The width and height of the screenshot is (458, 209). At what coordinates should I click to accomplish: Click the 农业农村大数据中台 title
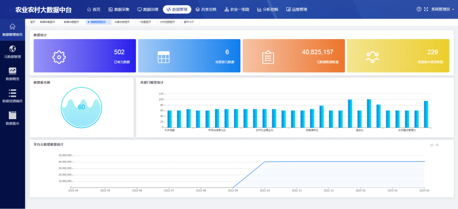[x=44, y=10]
